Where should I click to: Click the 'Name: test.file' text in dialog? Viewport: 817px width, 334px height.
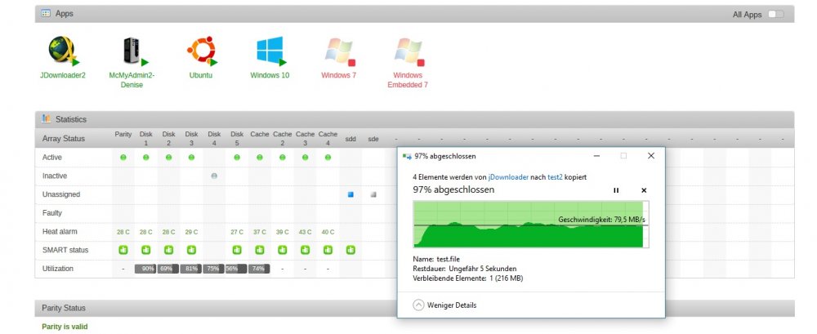pyautogui.click(x=436, y=259)
